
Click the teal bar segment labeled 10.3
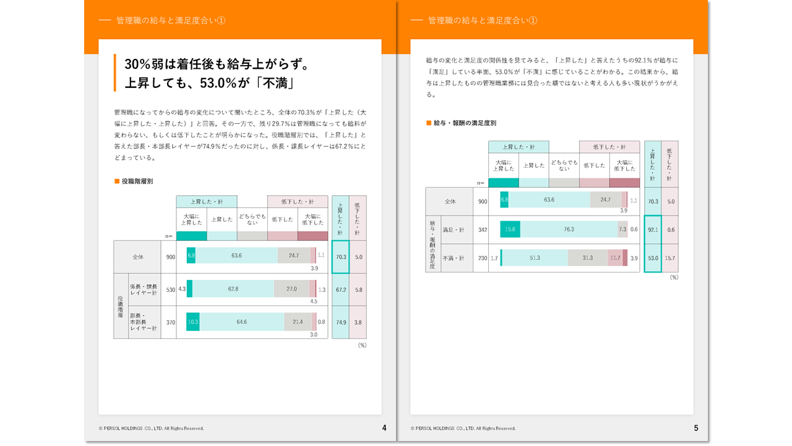192,322
